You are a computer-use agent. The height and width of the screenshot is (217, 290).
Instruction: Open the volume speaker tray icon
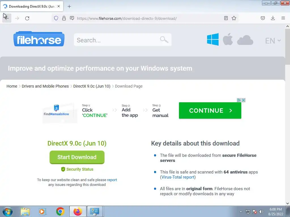(261, 212)
